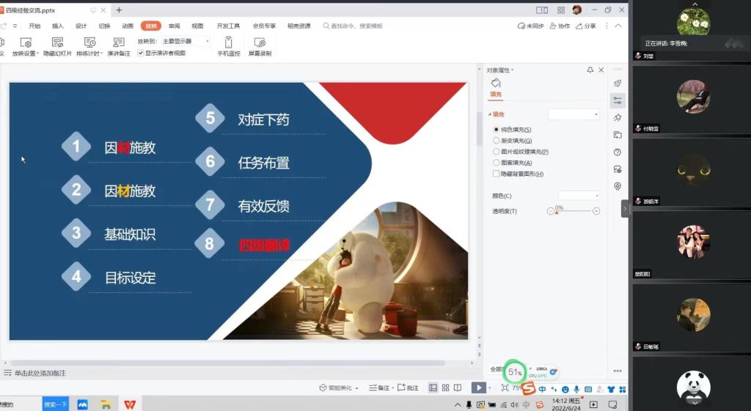
Task: Switch to slide sorter grid view icon
Action: pos(445,388)
